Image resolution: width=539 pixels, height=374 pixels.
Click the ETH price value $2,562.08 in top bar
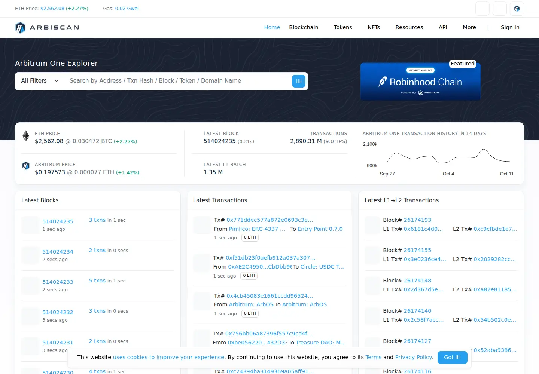(52, 8)
